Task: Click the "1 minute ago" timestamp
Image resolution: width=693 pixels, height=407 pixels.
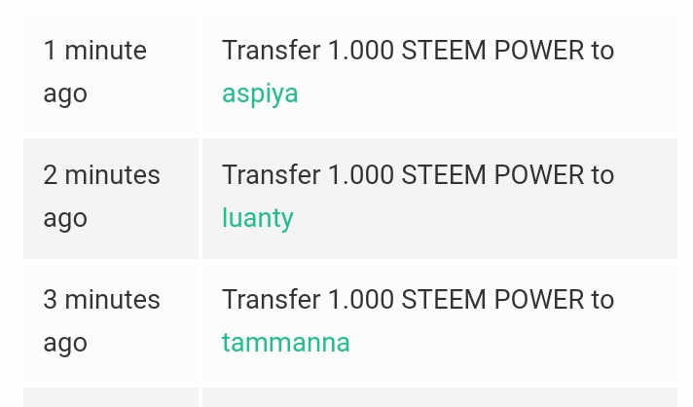Action: click(94, 72)
